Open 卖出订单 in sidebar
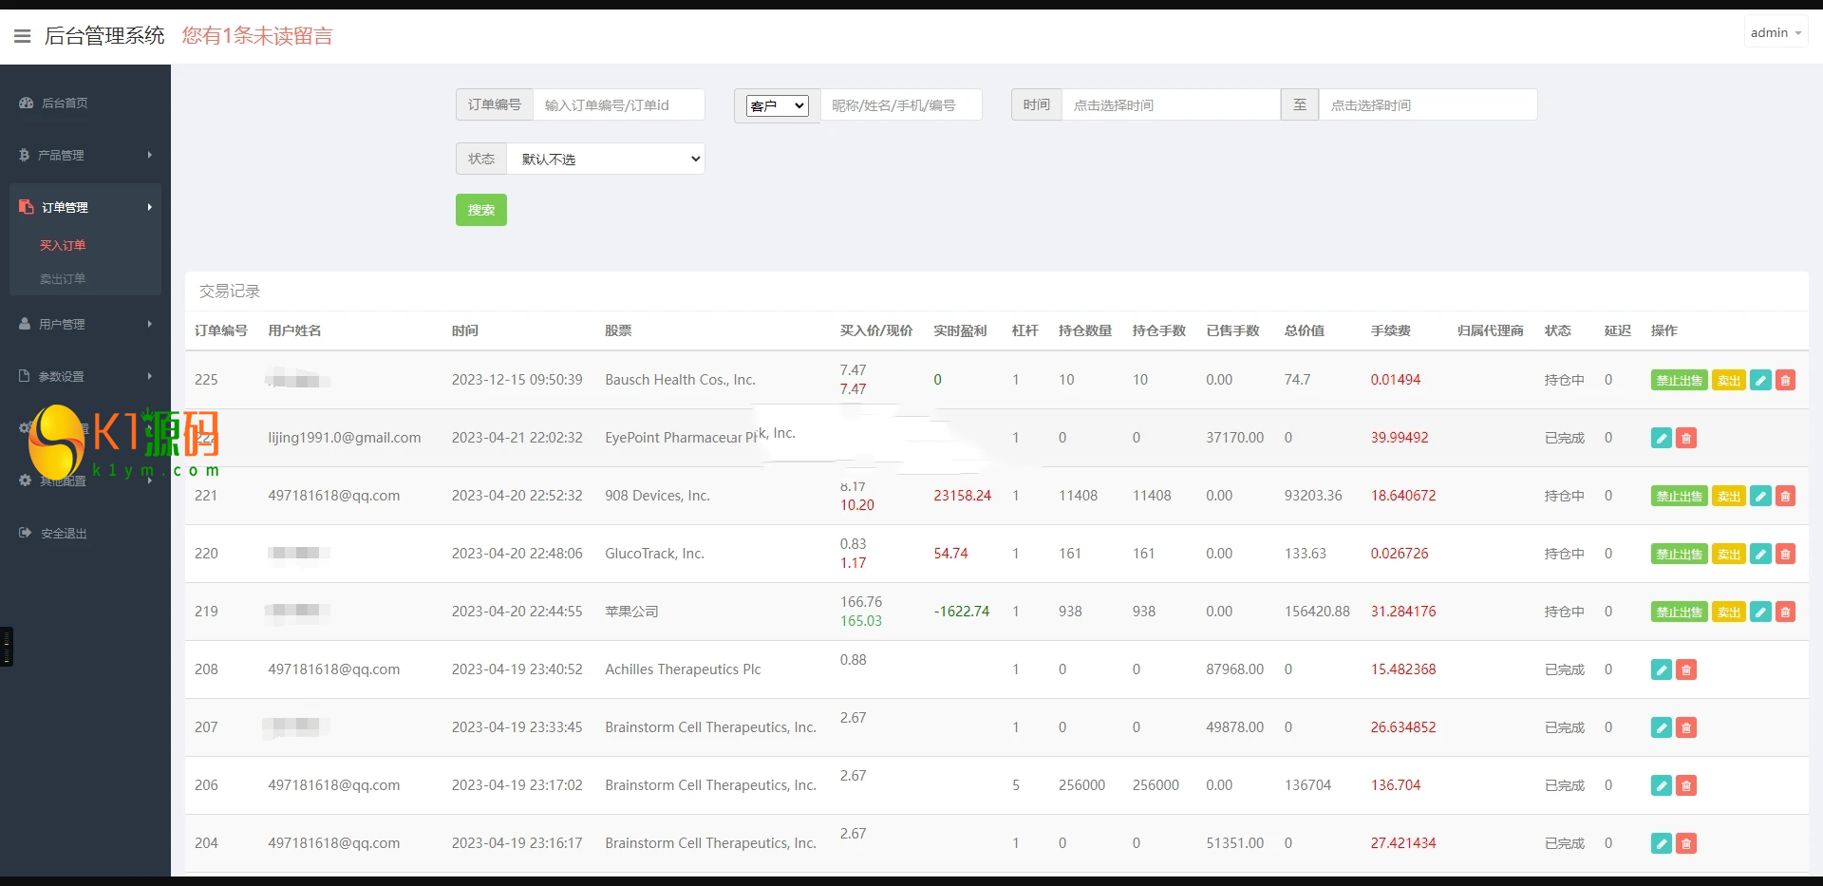This screenshot has width=1823, height=886. pos(63,278)
